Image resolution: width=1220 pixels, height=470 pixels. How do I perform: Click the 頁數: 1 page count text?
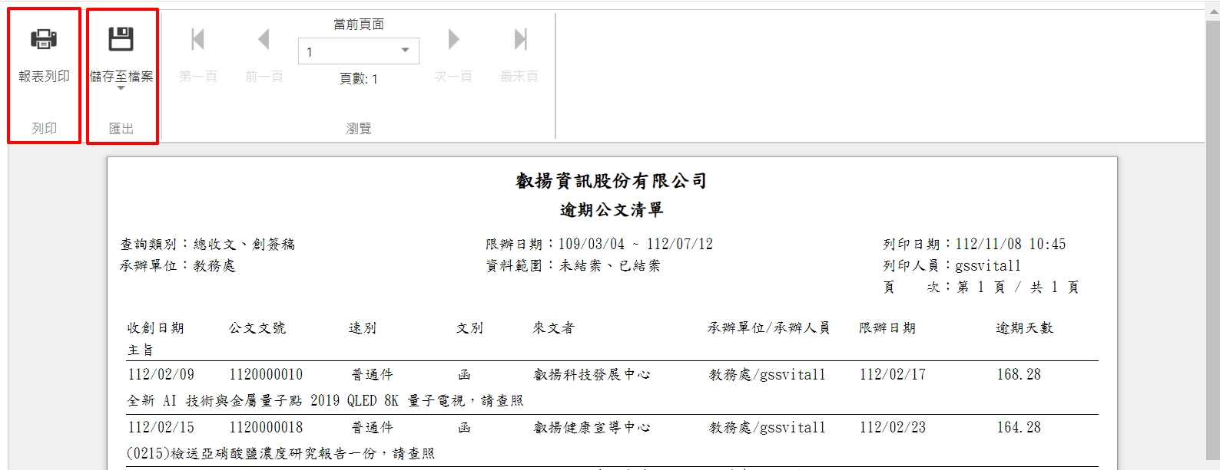[x=358, y=79]
